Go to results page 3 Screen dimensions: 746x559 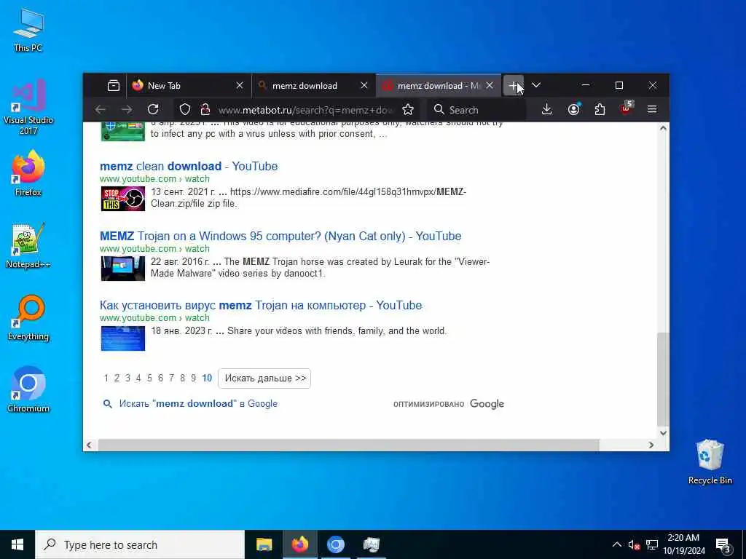pos(127,378)
